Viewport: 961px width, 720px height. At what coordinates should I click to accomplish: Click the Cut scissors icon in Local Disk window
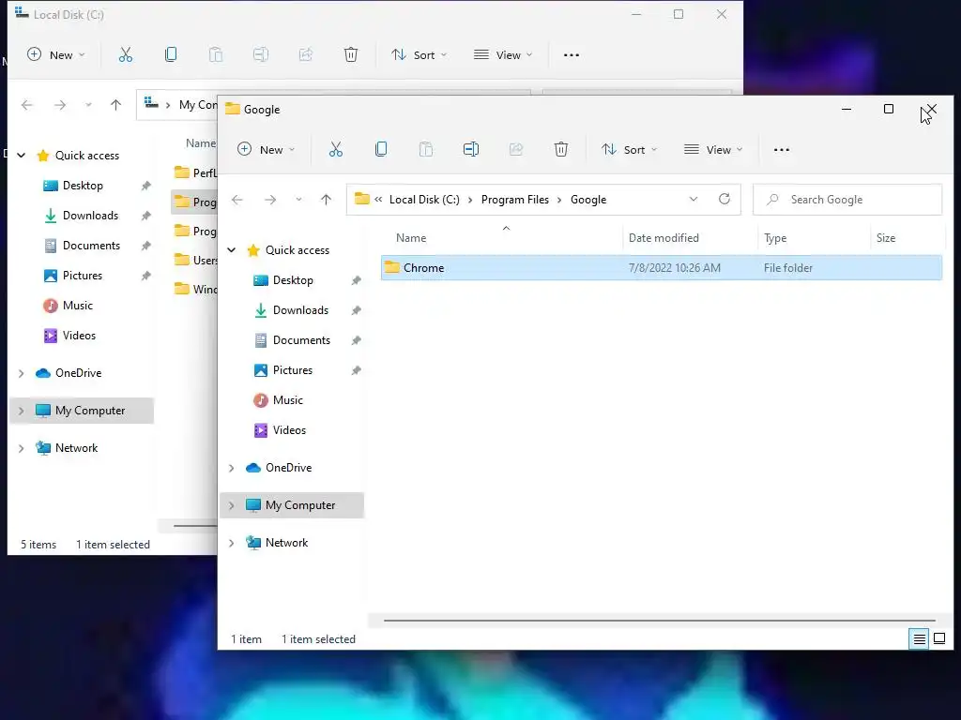click(126, 55)
